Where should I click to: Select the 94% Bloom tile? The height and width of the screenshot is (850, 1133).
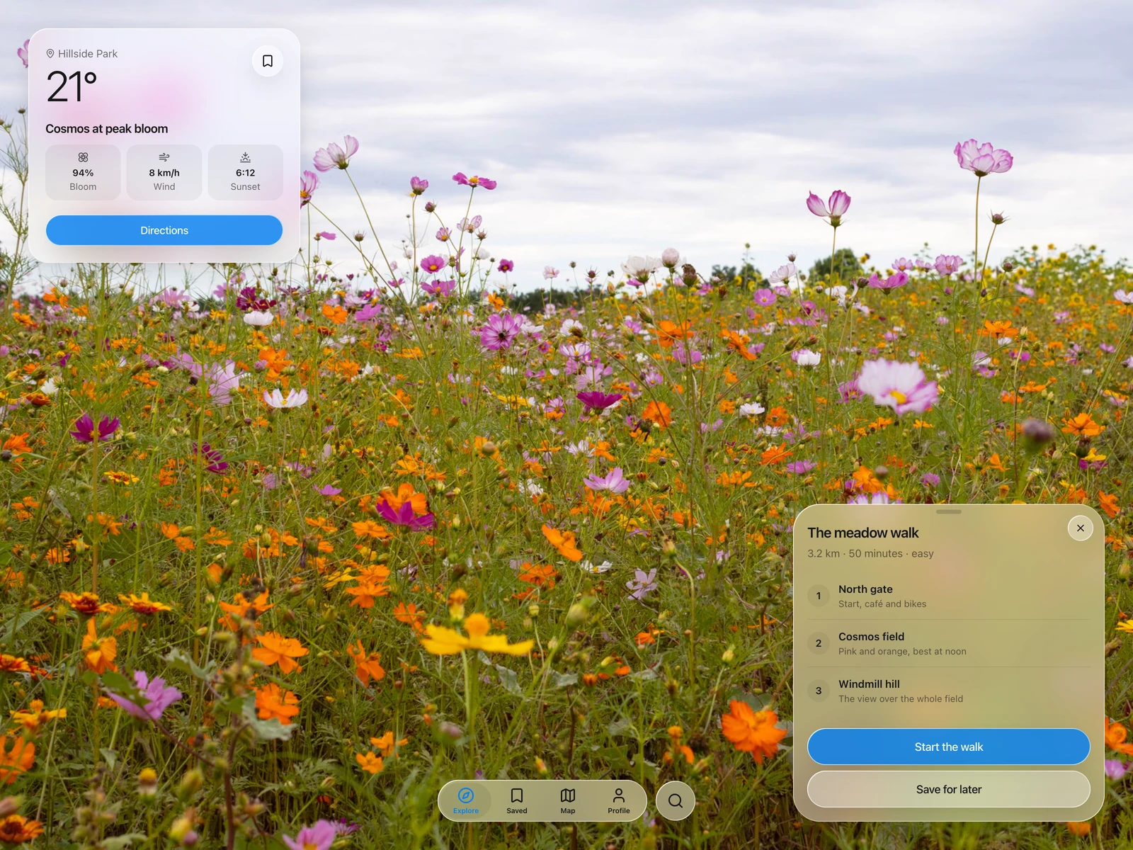pos(83,172)
